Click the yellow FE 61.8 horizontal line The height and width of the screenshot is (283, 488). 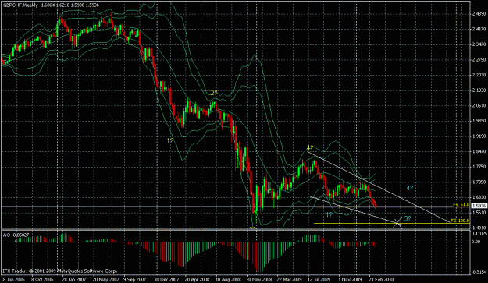click(391, 207)
